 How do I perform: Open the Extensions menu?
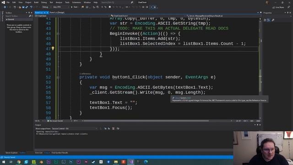tap(76, 2)
